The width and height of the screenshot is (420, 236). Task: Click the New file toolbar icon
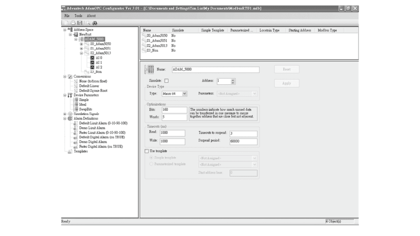coord(66,23)
